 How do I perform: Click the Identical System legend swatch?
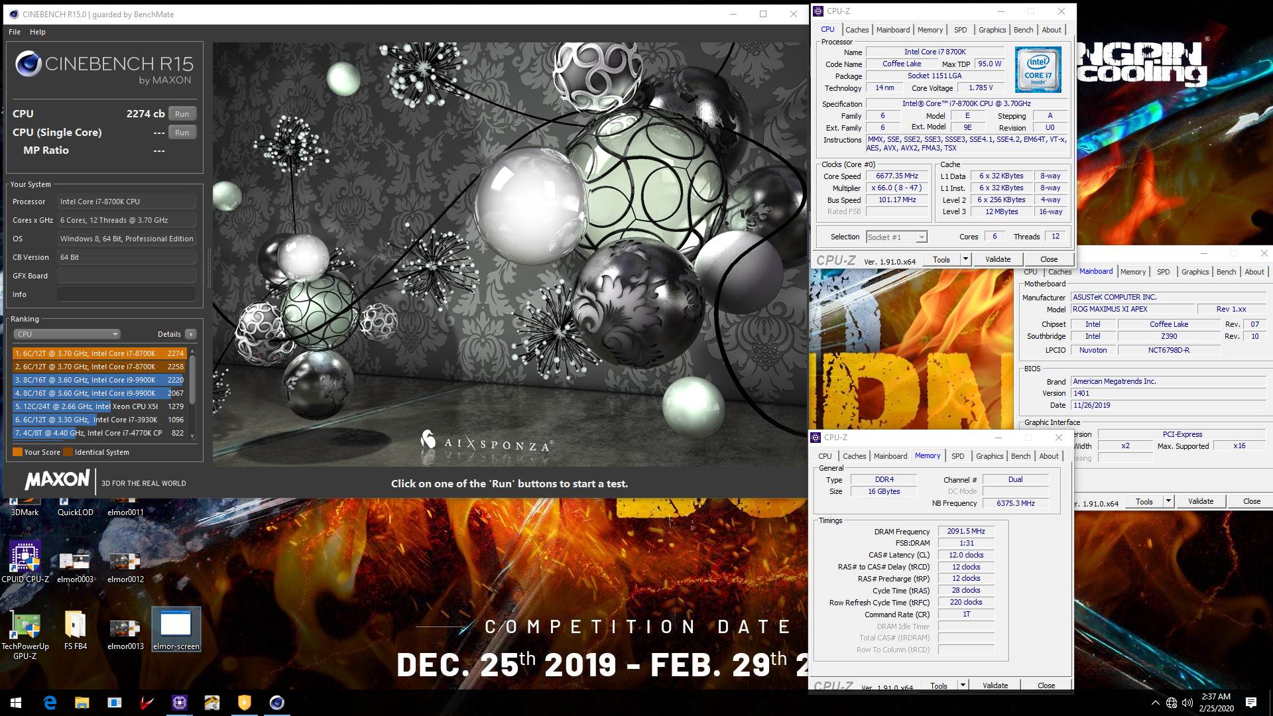68,452
